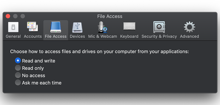Open the Devices USB drive icon
220x105 pixels.
pyautogui.click(x=77, y=28)
